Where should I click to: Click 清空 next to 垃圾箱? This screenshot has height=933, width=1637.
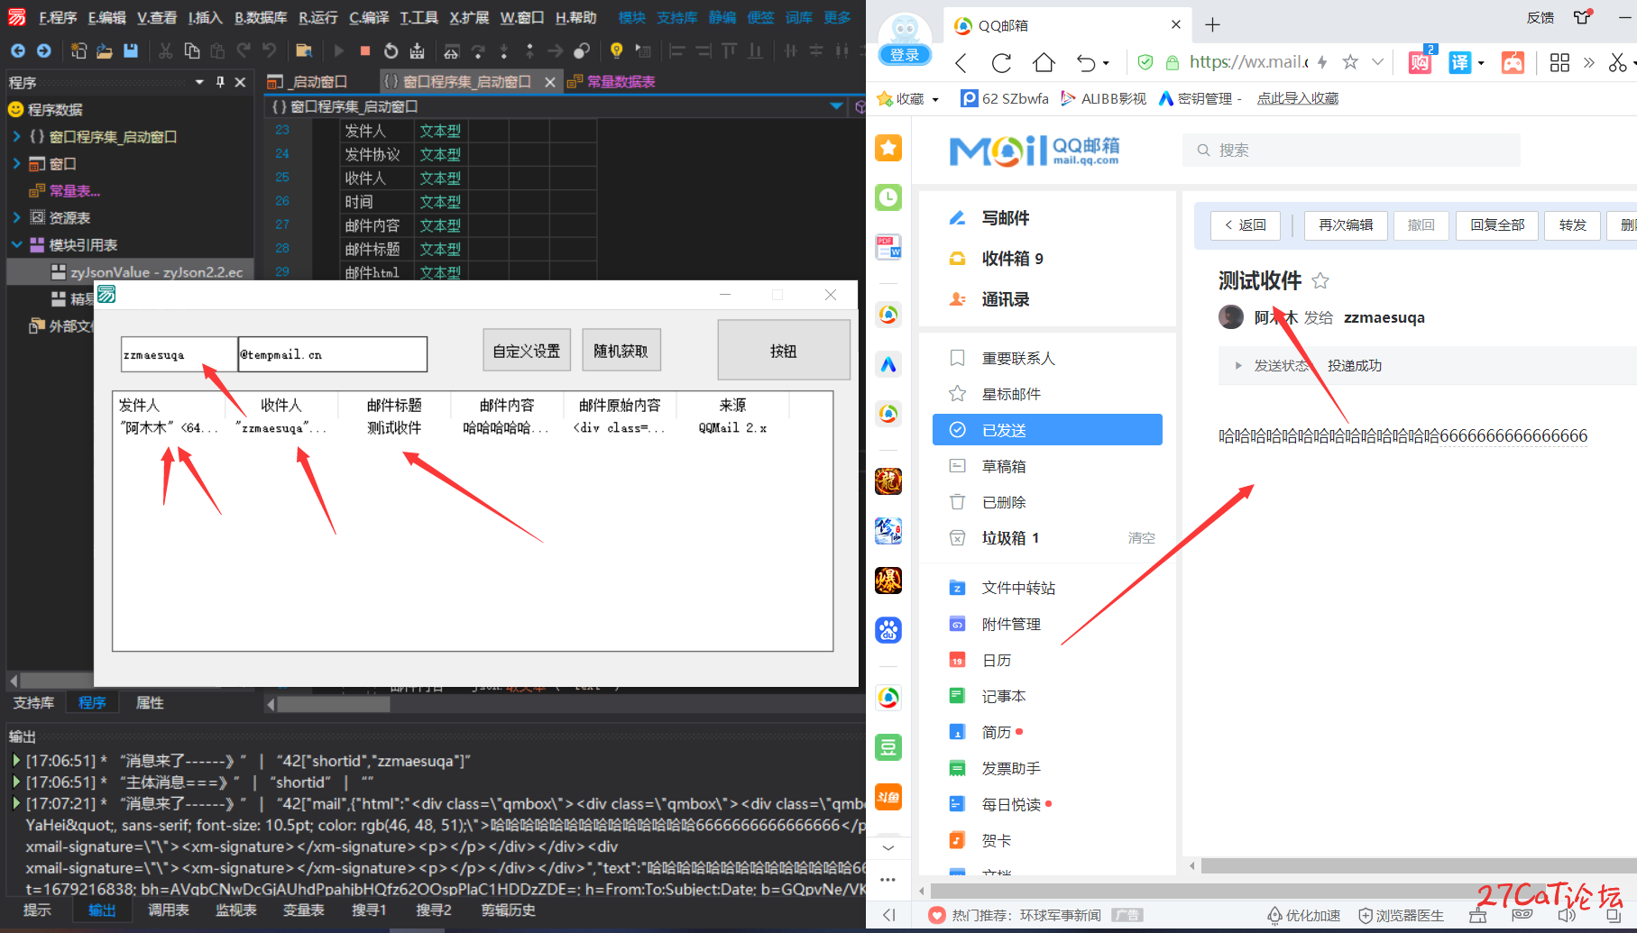1141,538
